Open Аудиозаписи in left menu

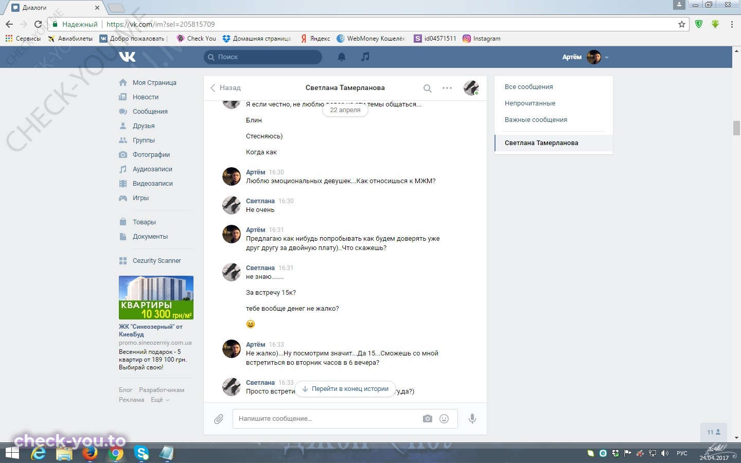point(152,169)
